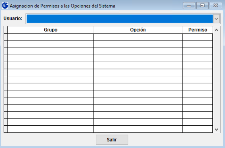This screenshot has width=225, height=148.
Task: Click the application icon in title bar
Action: pos(5,5)
